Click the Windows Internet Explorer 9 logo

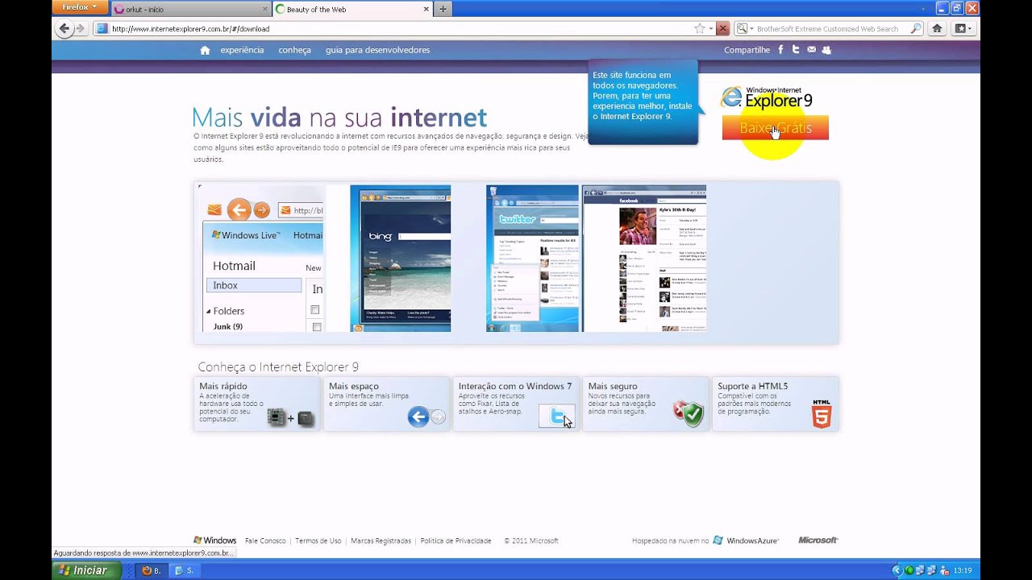(767, 97)
